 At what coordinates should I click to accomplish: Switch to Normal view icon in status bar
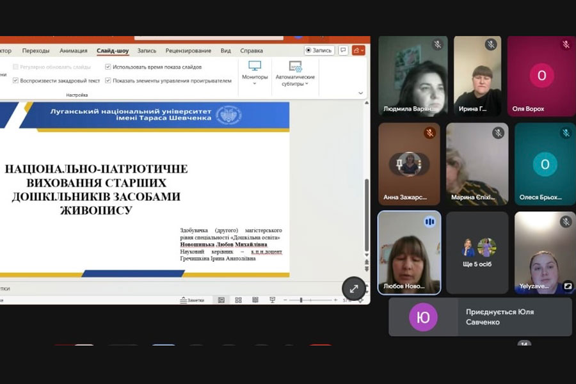pyautogui.click(x=221, y=300)
